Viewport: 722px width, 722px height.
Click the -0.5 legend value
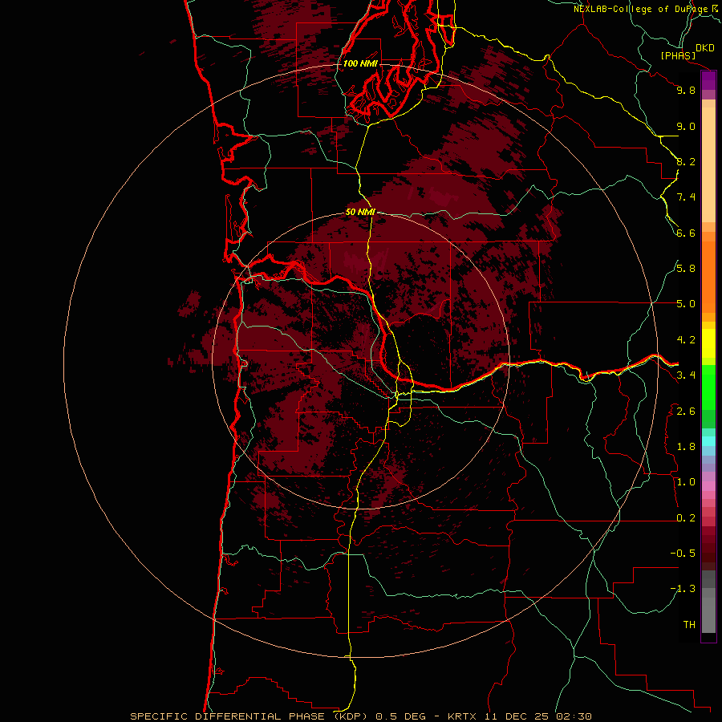pos(683,554)
